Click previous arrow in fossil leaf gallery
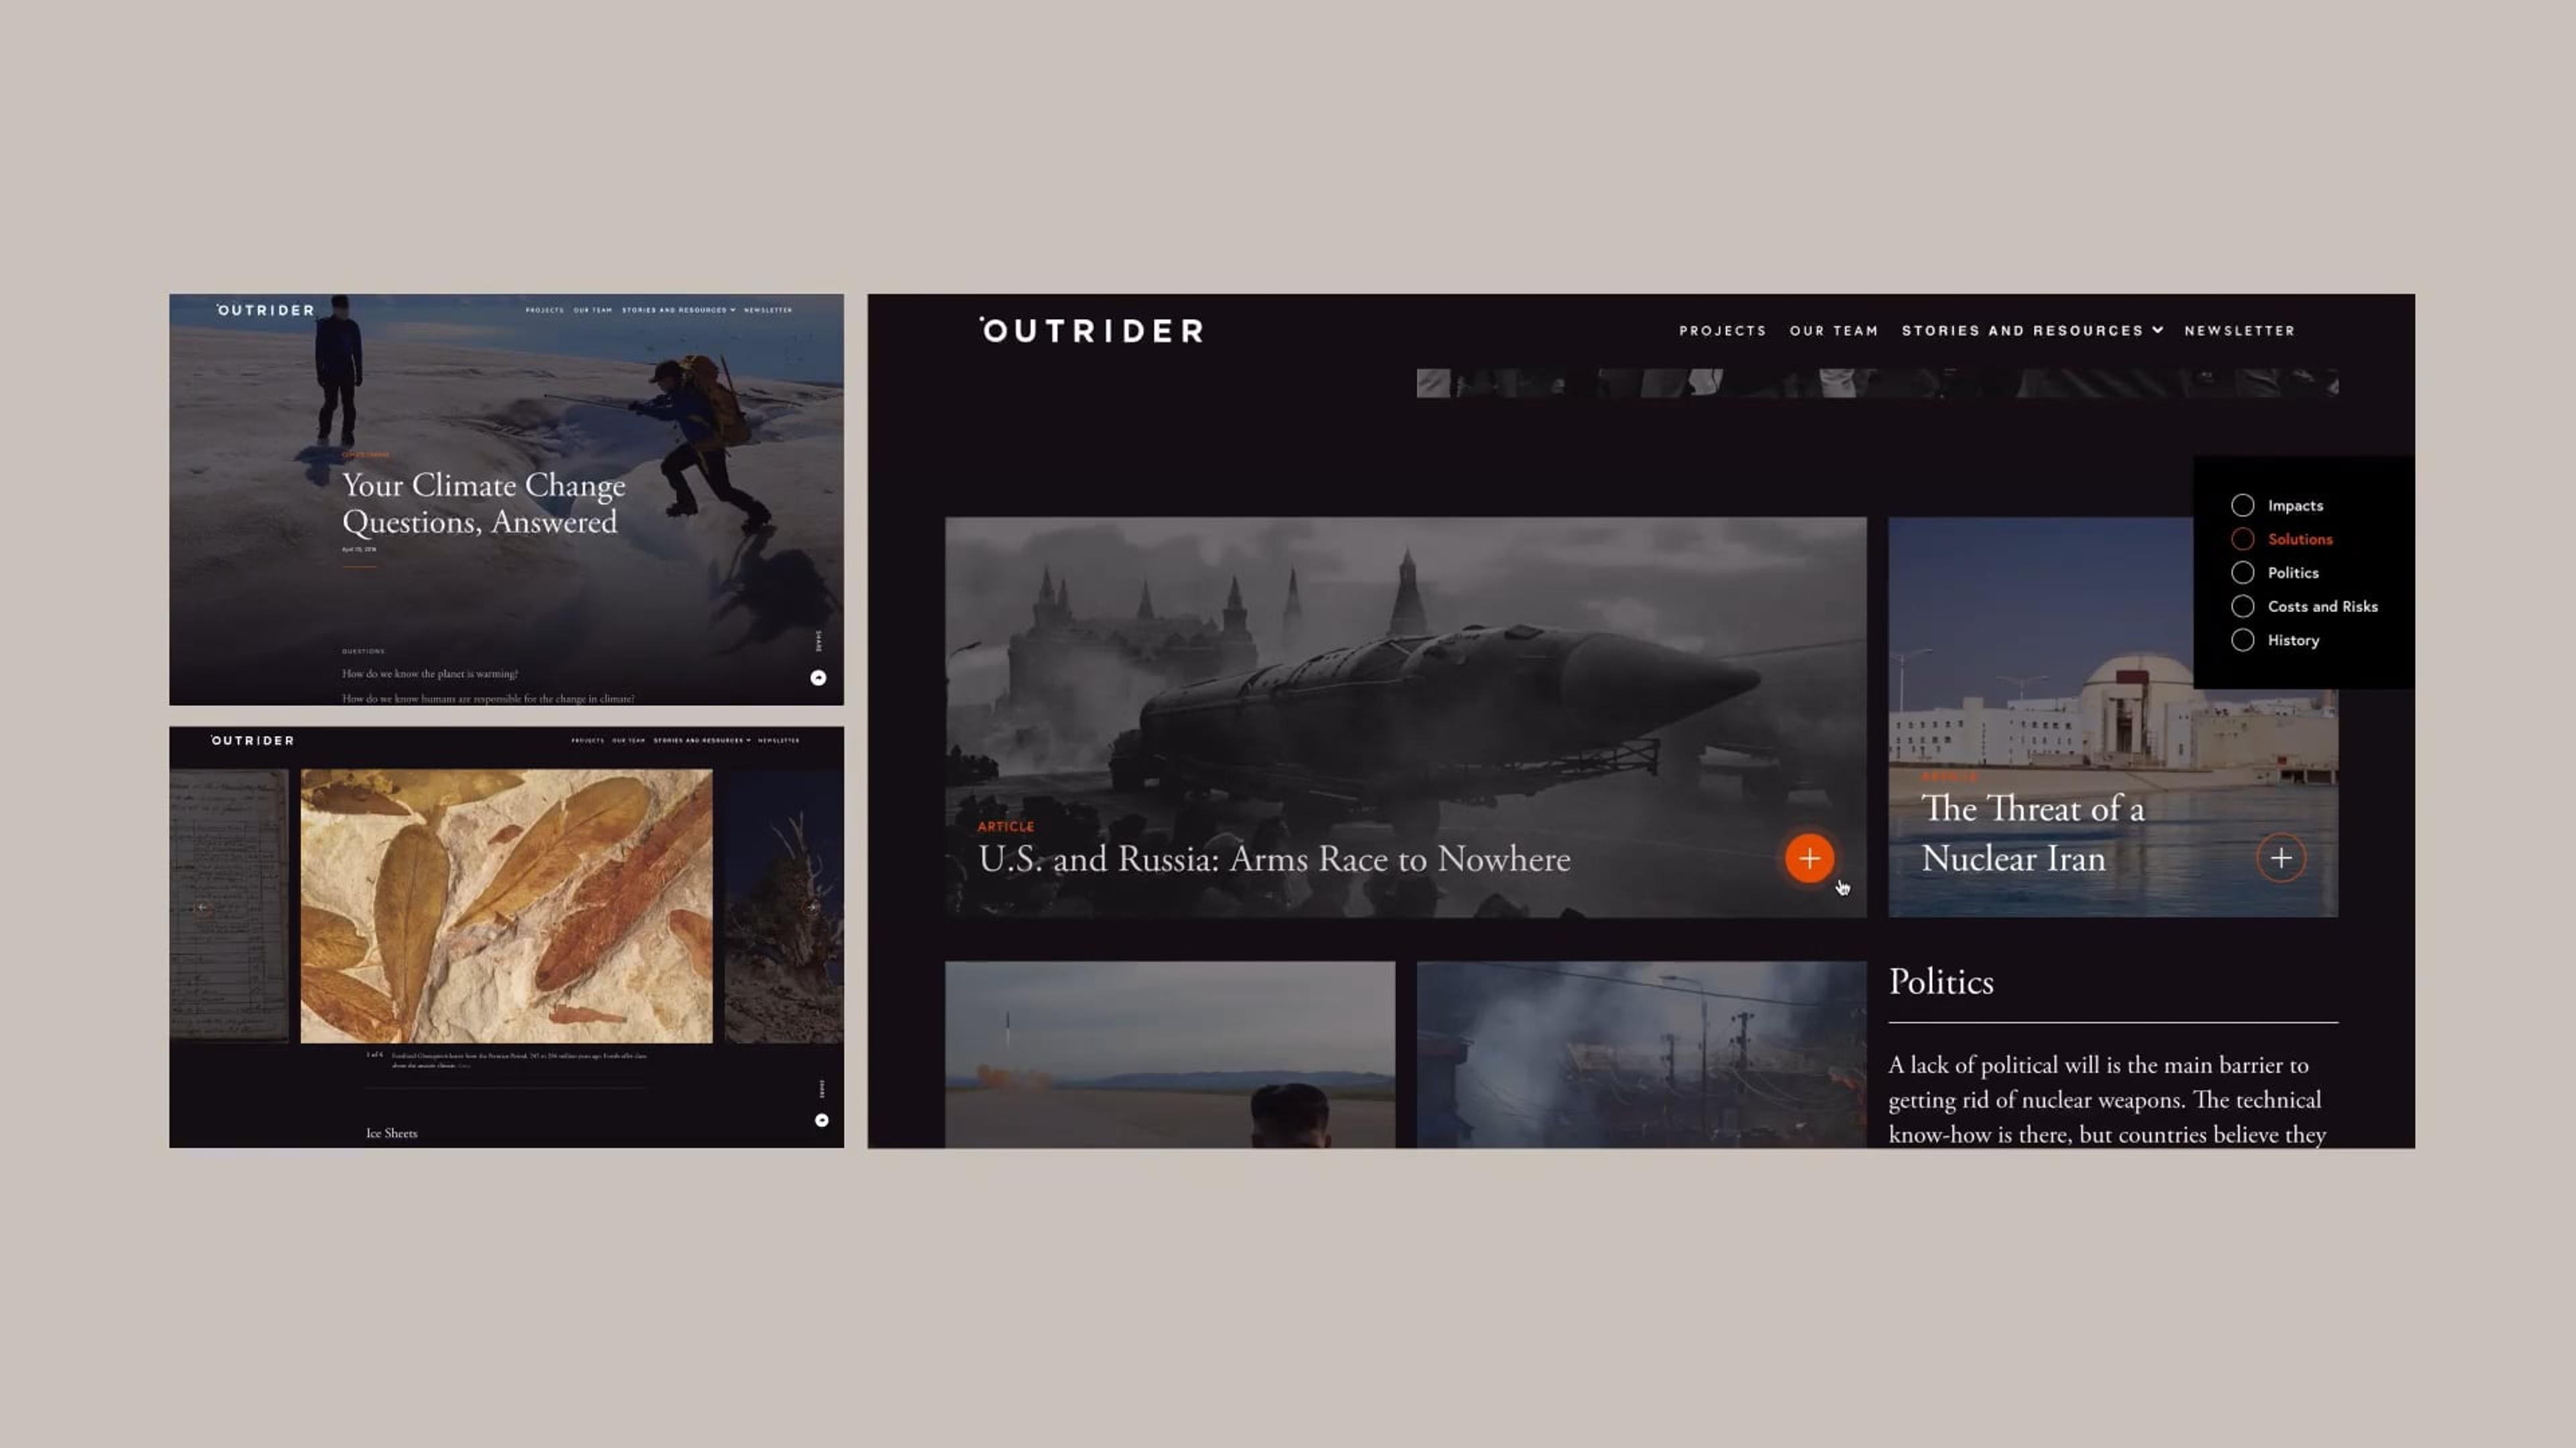The height and width of the screenshot is (1448, 2576). coord(203,908)
